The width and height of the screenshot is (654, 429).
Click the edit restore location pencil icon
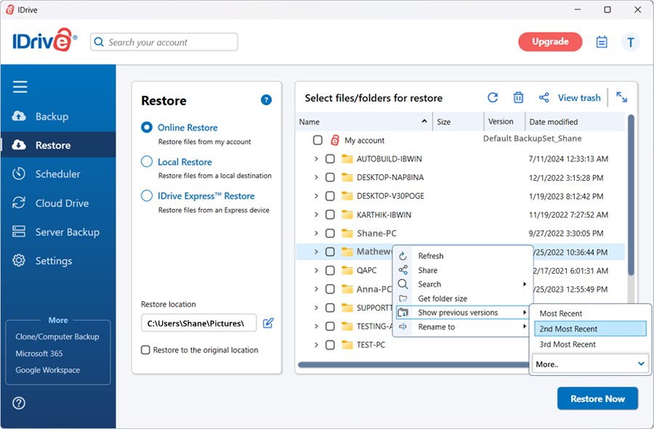[x=268, y=322]
